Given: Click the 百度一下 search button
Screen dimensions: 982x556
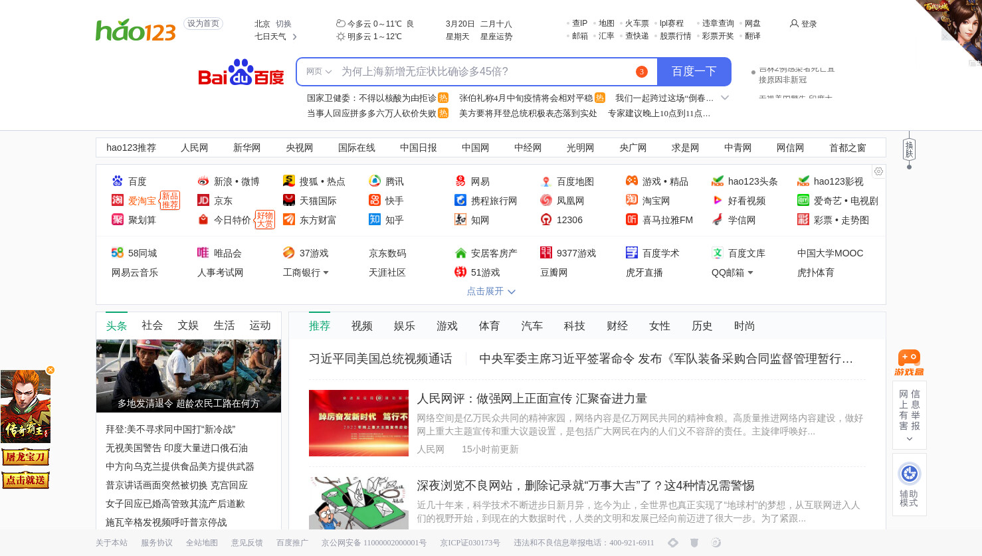Looking at the screenshot, I should pyautogui.click(x=694, y=72).
